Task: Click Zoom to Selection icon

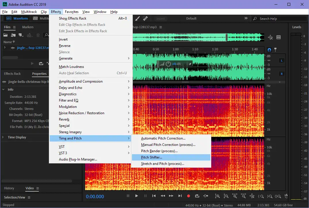Action: [278, 196]
